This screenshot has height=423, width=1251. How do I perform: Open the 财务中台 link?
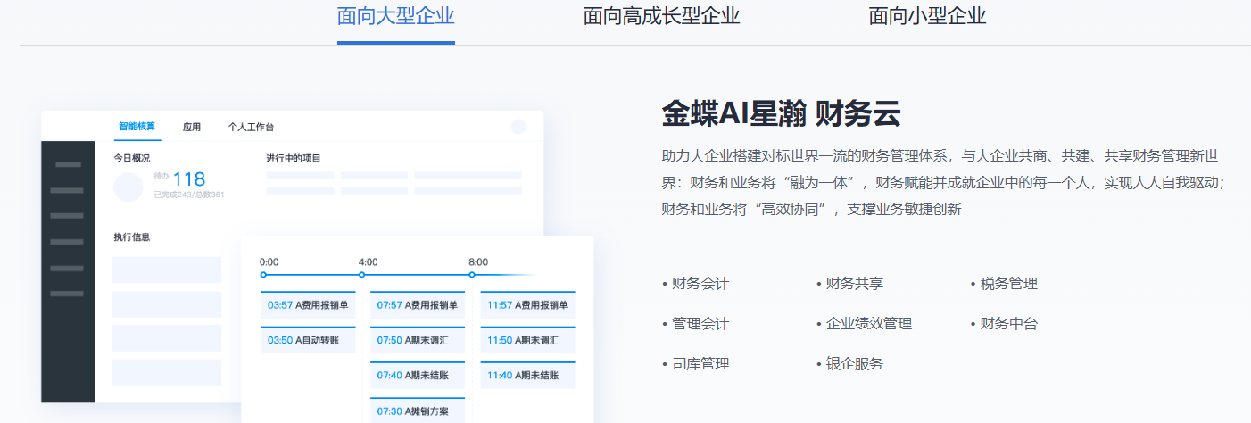1008,324
